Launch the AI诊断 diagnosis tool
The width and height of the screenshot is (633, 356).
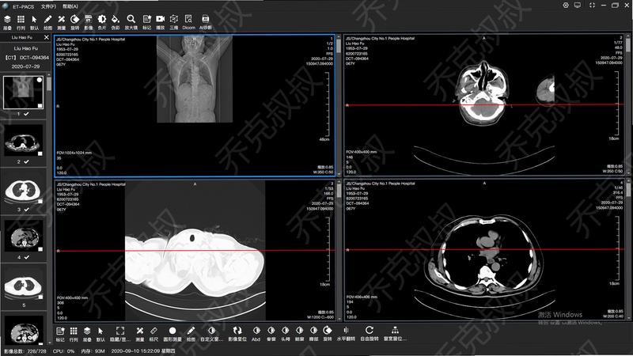click(206, 22)
